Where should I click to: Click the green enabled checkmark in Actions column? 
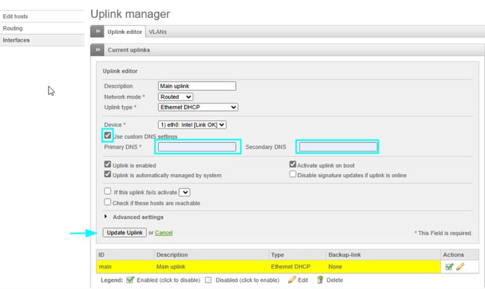450,267
